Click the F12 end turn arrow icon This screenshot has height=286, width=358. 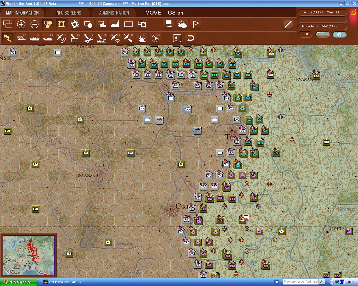pyautogui.click(x=156, y=38)
